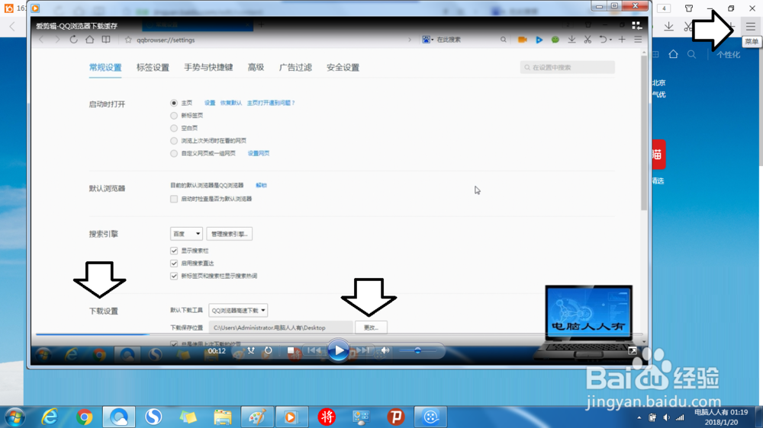This screenshot has width=763, height=428.
Task: Open Sogou browser taskbar icon
Action: [153, 417]
